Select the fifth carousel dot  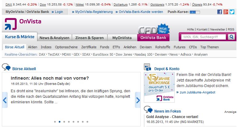pyautogui.click(x=73, y=122)
